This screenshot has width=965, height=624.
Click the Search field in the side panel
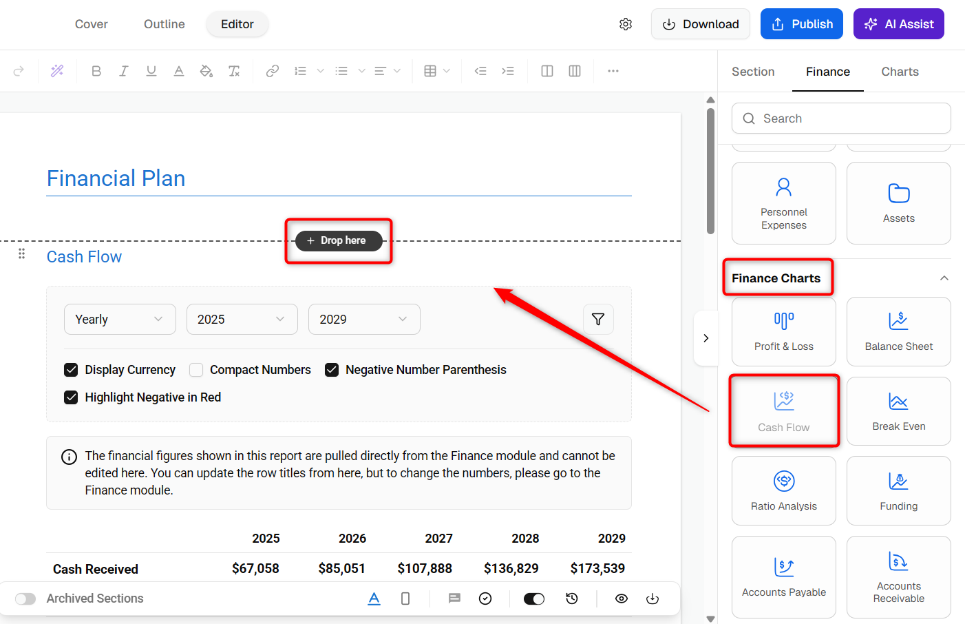tap(841, 118)
